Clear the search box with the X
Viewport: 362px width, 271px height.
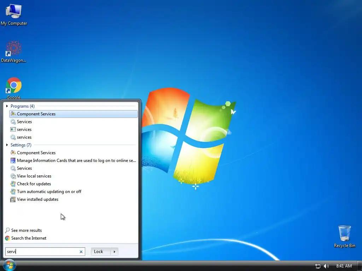tap(81, 252)
